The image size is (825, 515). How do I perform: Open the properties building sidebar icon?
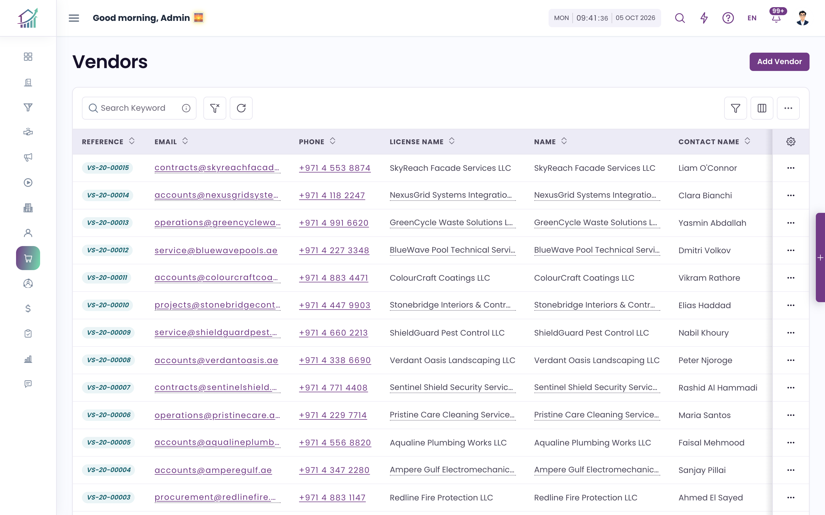point(28,82)
